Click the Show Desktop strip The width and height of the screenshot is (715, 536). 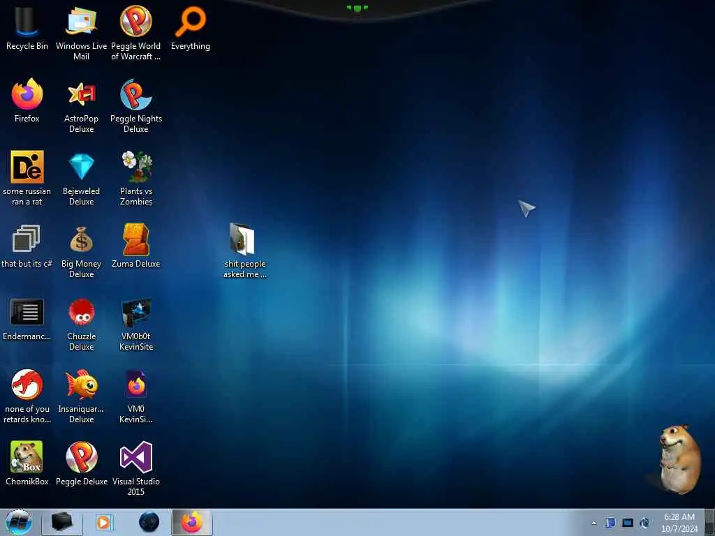pyautogui.click(x=709, y=522)
